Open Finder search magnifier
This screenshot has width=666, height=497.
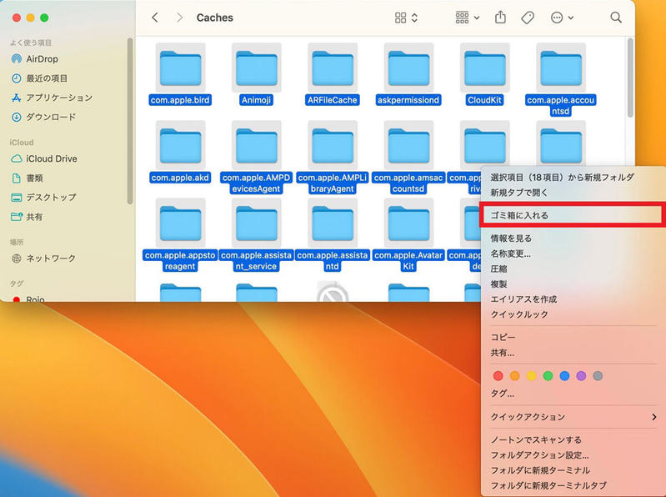[616, 18]
